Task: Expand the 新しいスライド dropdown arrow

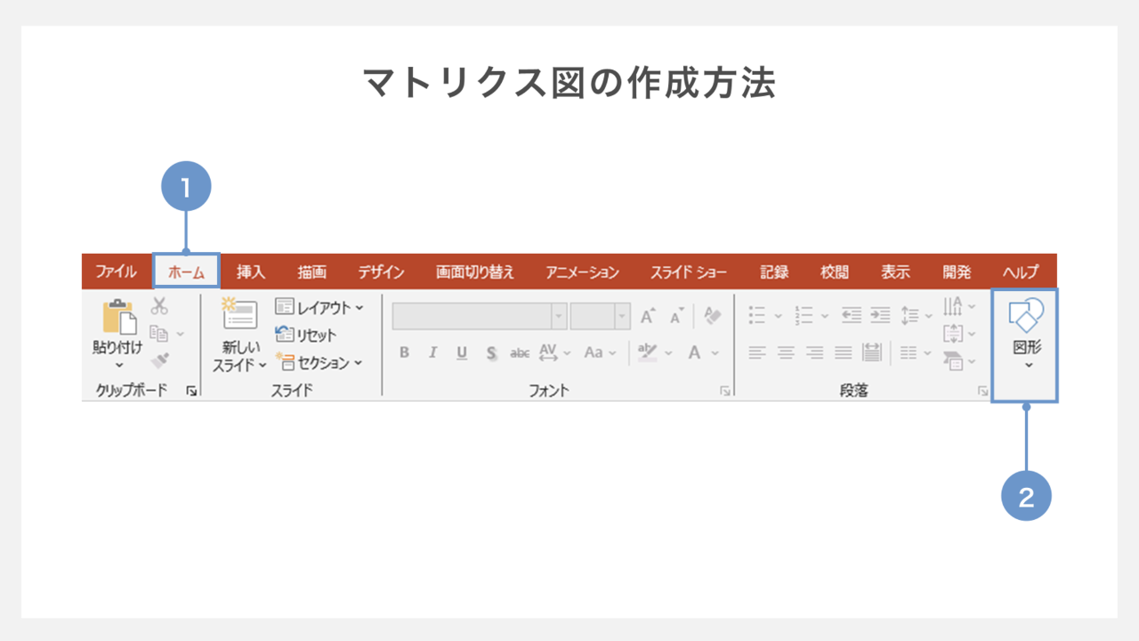Action: pos(262,364)
